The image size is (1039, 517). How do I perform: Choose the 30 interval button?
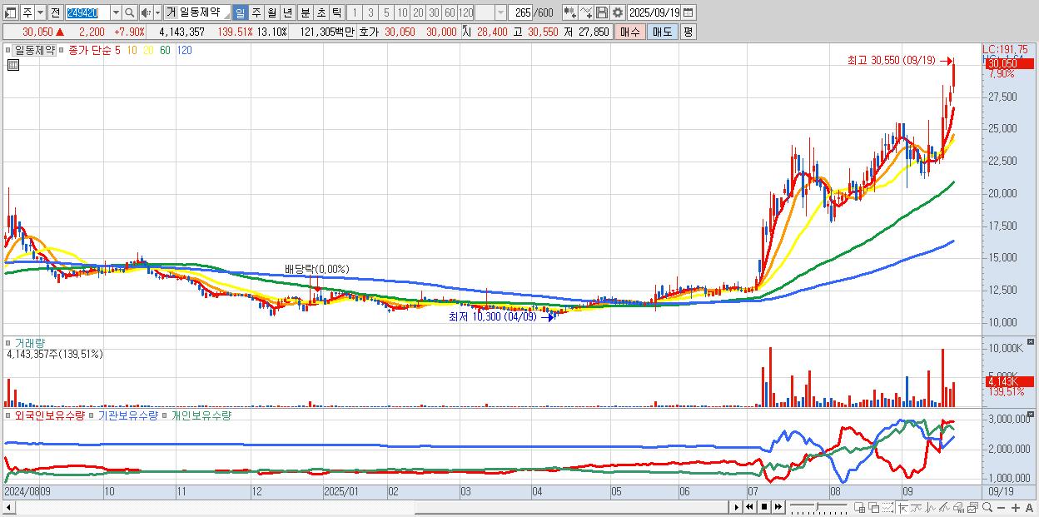tap(434, 12)
